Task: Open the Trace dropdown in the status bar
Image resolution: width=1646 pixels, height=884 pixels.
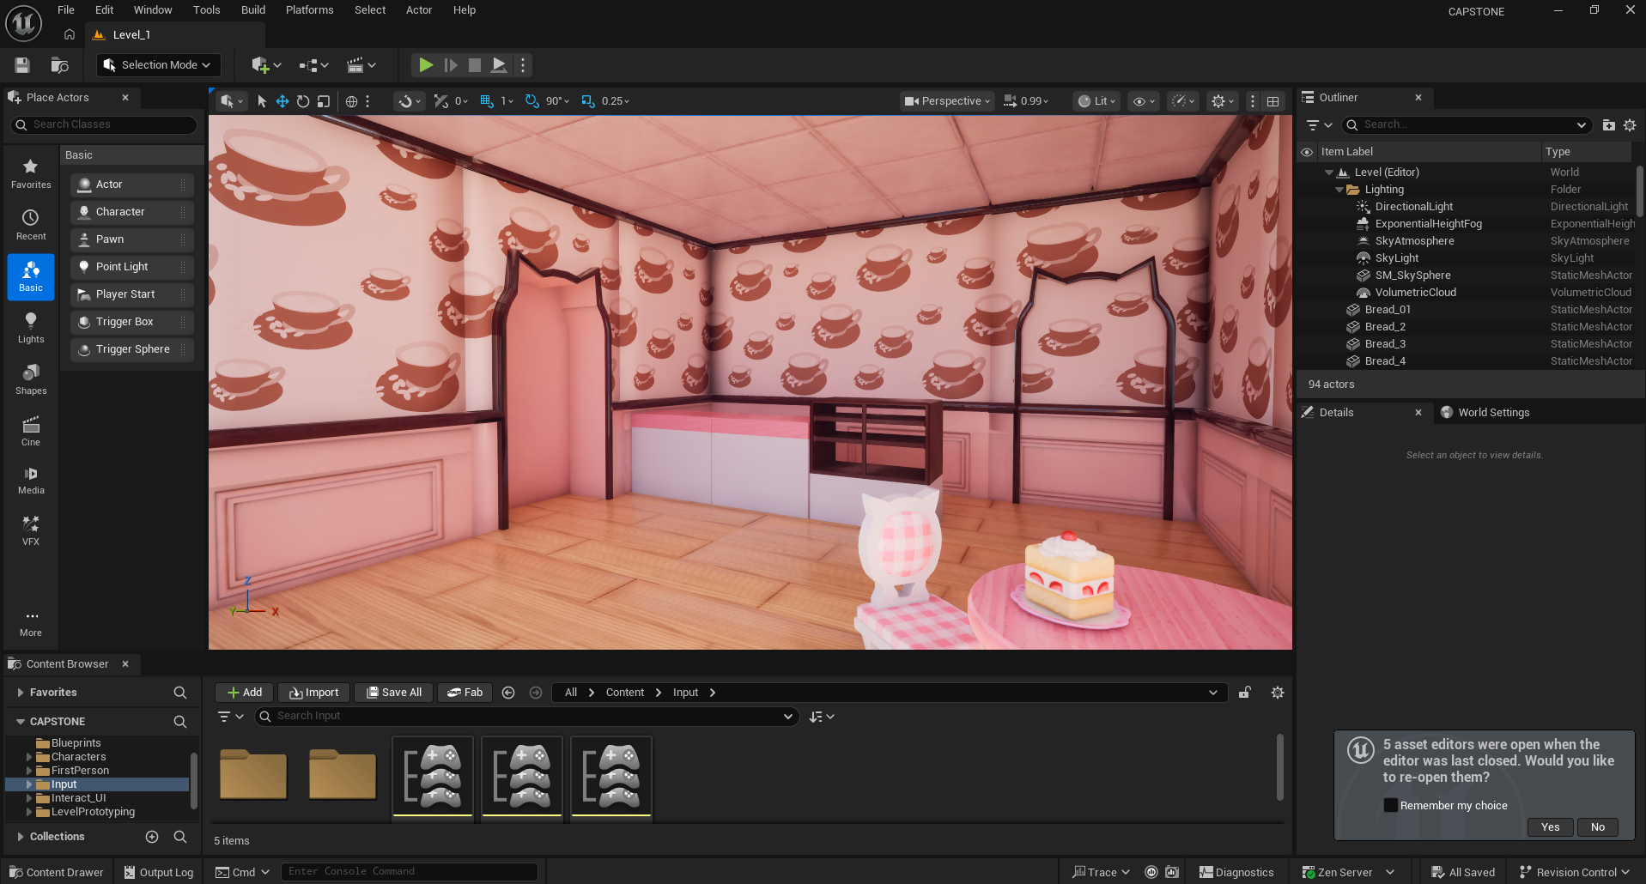Action: pyautogui.click(x=1101, y=872)
